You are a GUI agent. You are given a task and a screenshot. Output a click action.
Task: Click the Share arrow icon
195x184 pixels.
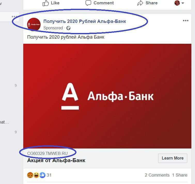140,3
